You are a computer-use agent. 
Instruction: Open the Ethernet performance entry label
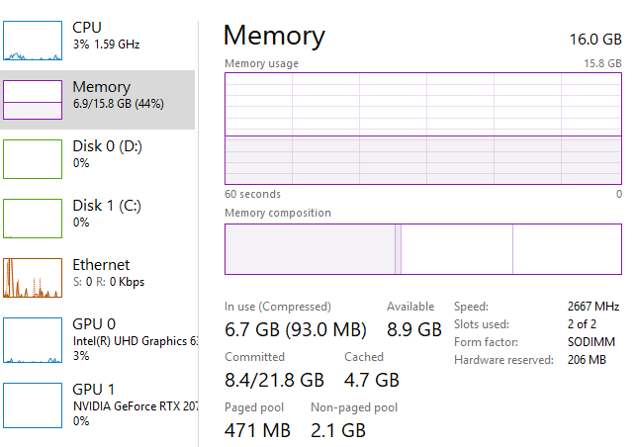(101, 265)
